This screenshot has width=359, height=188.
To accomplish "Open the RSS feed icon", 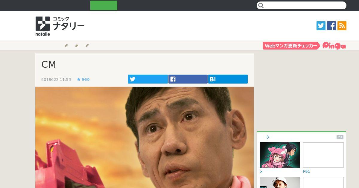I will click(342, 26).
